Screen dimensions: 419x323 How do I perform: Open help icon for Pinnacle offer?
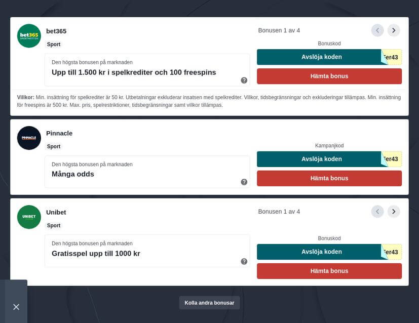click(x=244, y=182)
